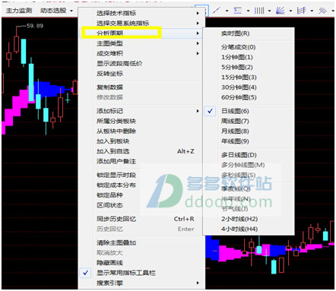Expand the 搜索引擎 submenu arrow
Screen dimensions: 336x291
[x=198, y=283]
